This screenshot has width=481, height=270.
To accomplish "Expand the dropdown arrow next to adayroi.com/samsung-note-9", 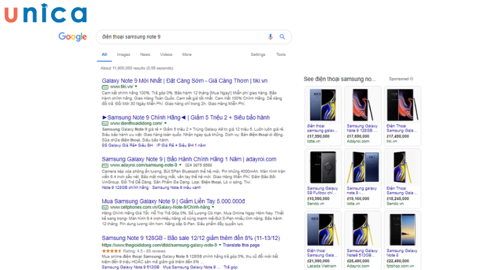I will (180, 165).
